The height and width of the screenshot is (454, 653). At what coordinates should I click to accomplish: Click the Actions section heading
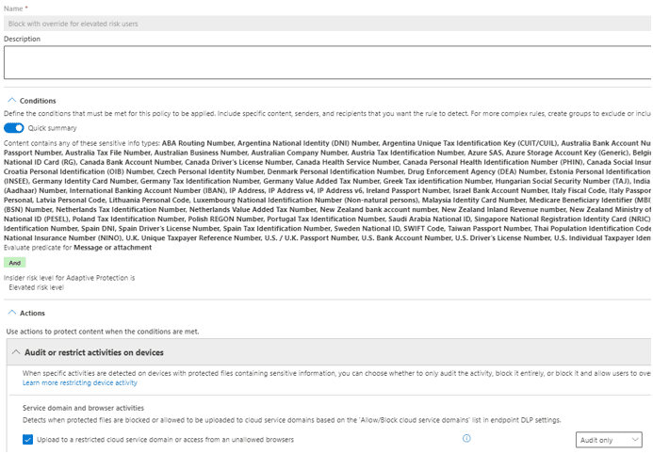click(x=32, y=313)
